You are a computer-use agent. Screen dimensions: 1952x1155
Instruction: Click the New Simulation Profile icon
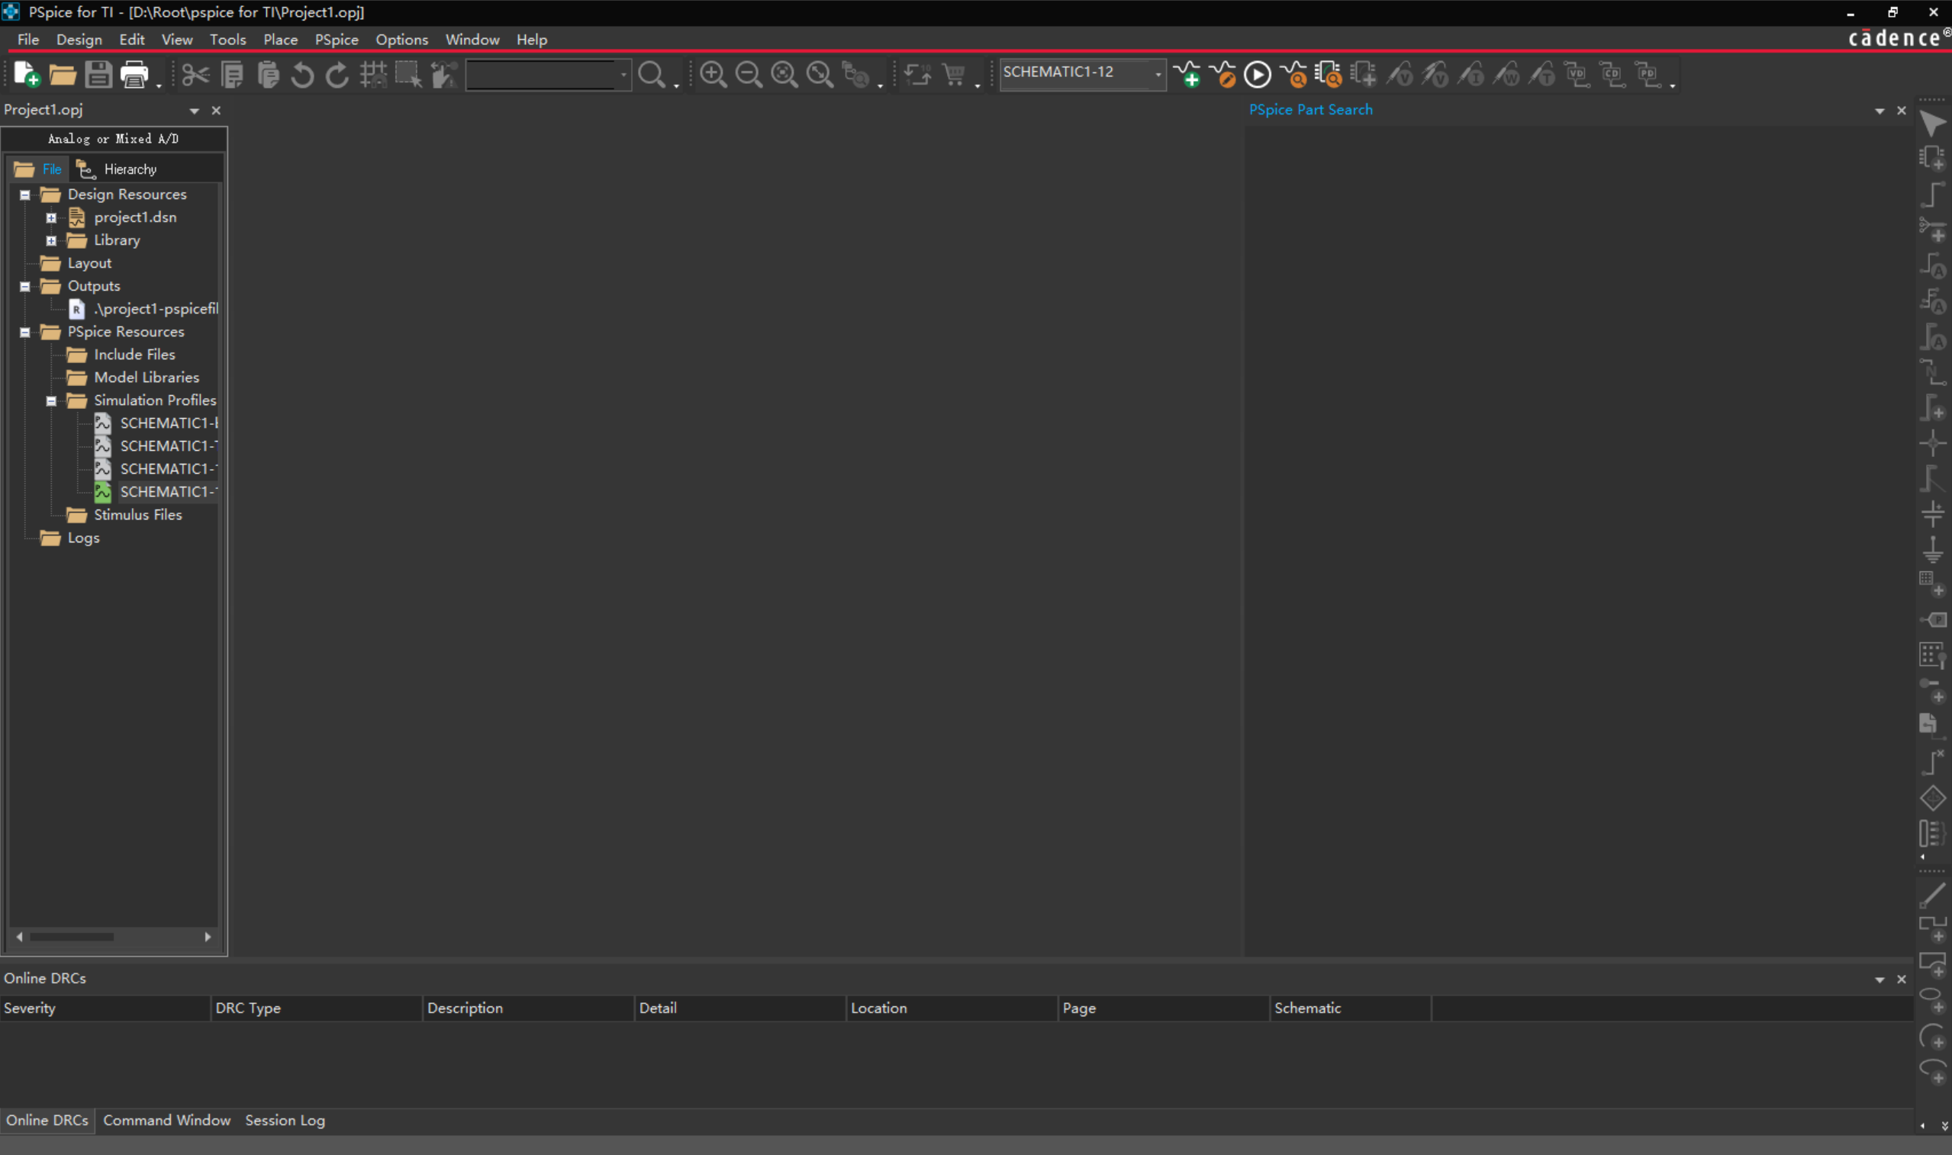tap(1187, 75)
